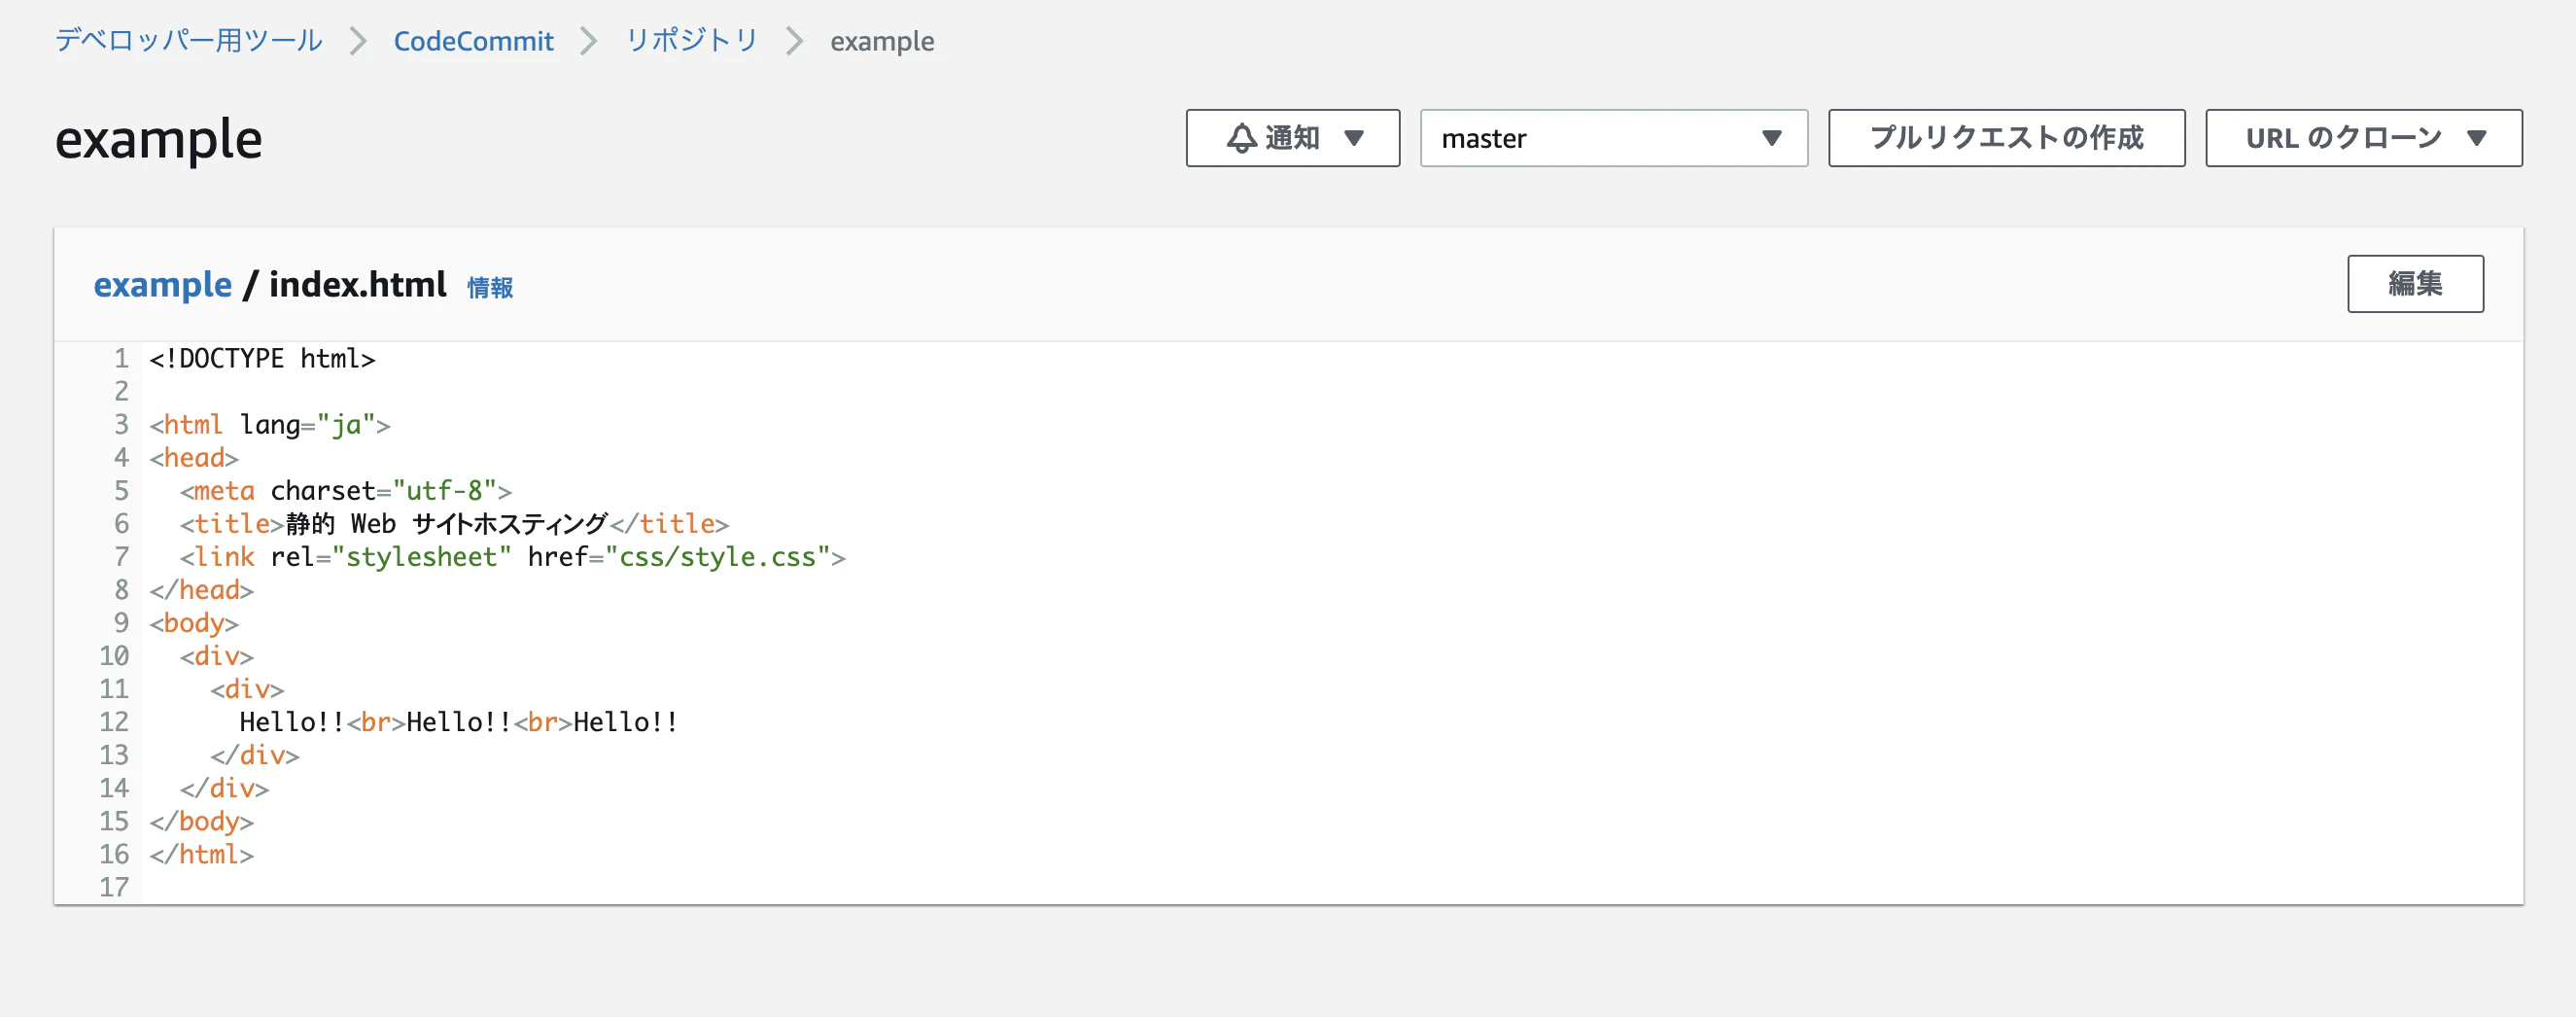Click the <!DOCTYPE html> code line
This screenshot has height=1017, width=2576.
(x=262, y=358)
